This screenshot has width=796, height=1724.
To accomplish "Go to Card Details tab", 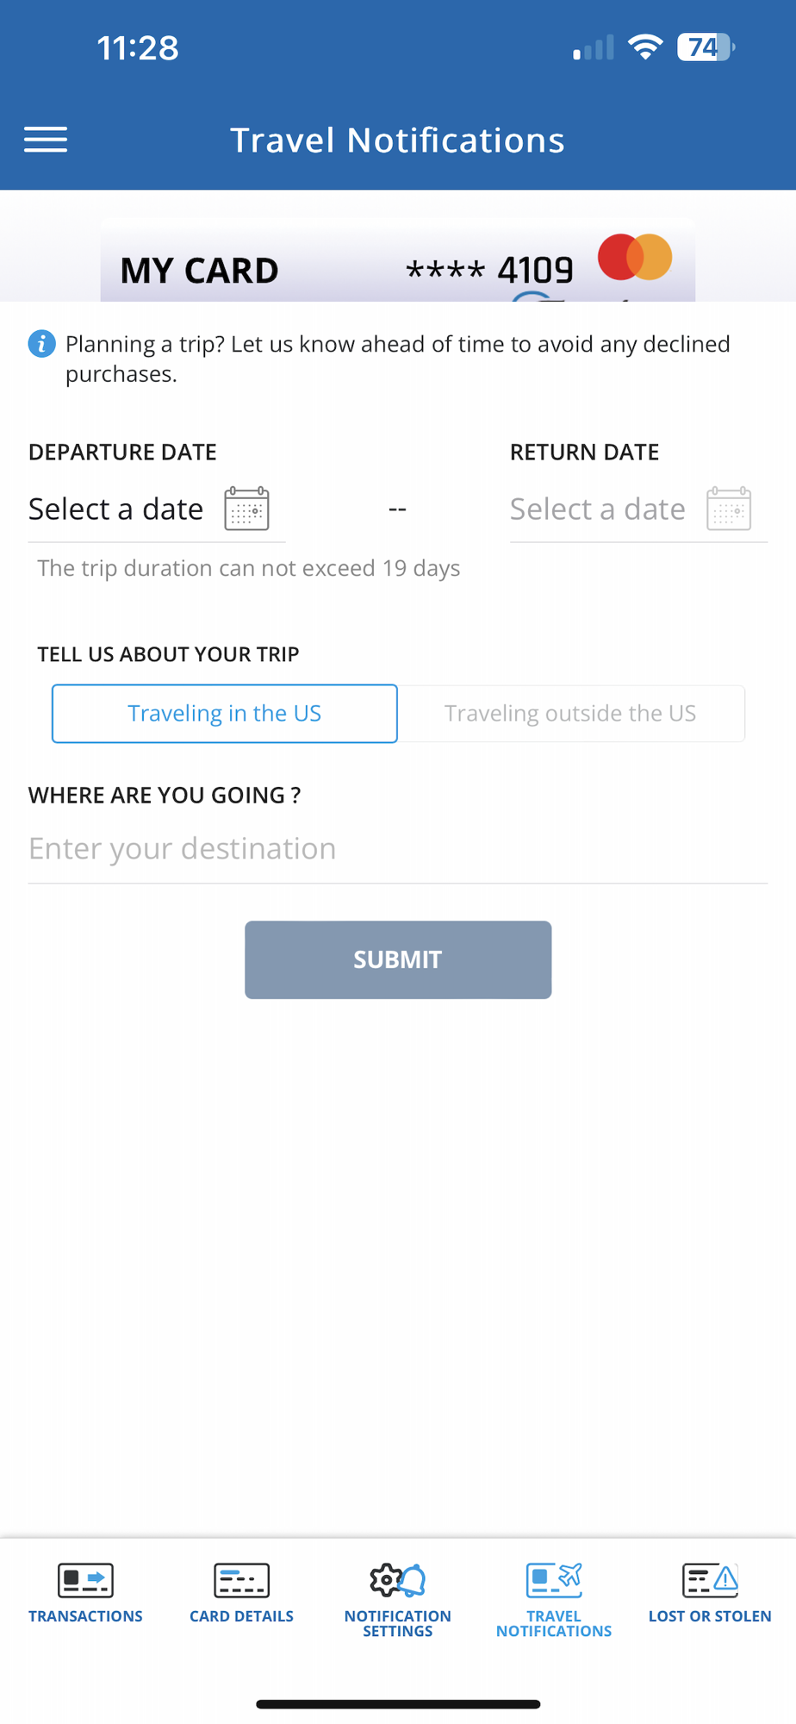I will coord(241,1593).
